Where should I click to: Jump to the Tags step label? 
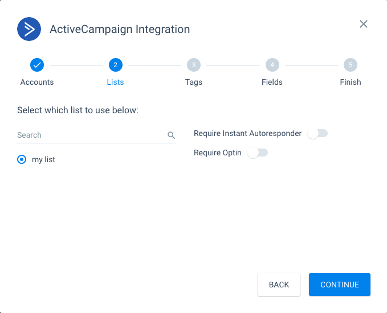coord(194,83)
